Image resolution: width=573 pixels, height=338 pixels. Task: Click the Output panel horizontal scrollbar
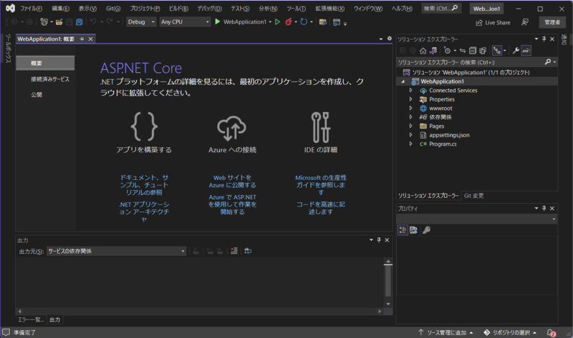click(x=200, y=312)
